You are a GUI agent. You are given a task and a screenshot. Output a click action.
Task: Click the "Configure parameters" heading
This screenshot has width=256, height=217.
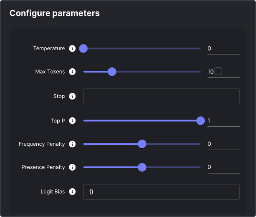click(54, 13)
